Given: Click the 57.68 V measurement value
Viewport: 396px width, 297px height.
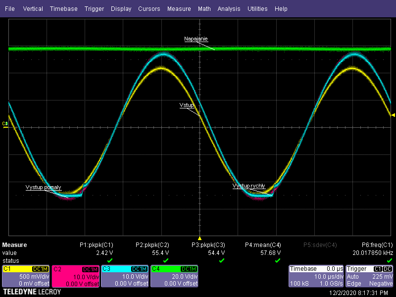Looking at the screenshot, I should pyautogui.click(x=270, y=253).
